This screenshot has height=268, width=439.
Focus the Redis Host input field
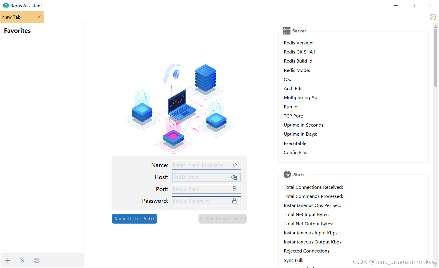tap(206, 177)
